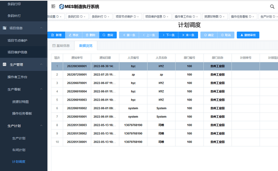Go to 上一条 record
The height and width of the screenshot is (171, 278).
coord(149,35)
